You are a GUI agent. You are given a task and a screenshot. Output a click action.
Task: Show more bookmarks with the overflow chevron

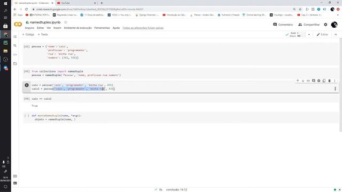pyautogui.click(x=338, y=15)
